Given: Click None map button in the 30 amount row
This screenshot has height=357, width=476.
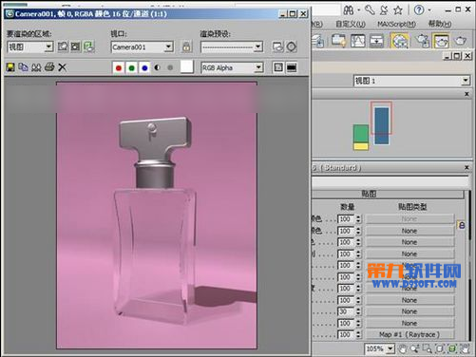Looking at the screenshot, I should coord(409,311).
